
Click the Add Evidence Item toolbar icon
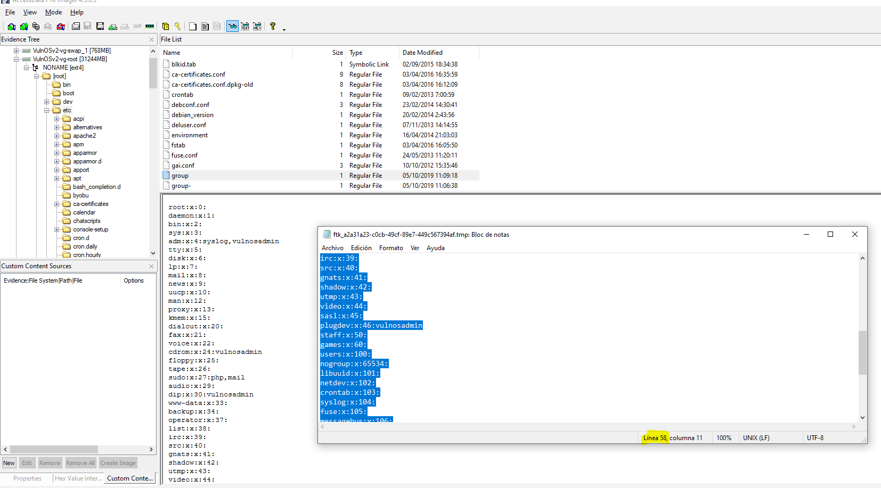[11, 27]
